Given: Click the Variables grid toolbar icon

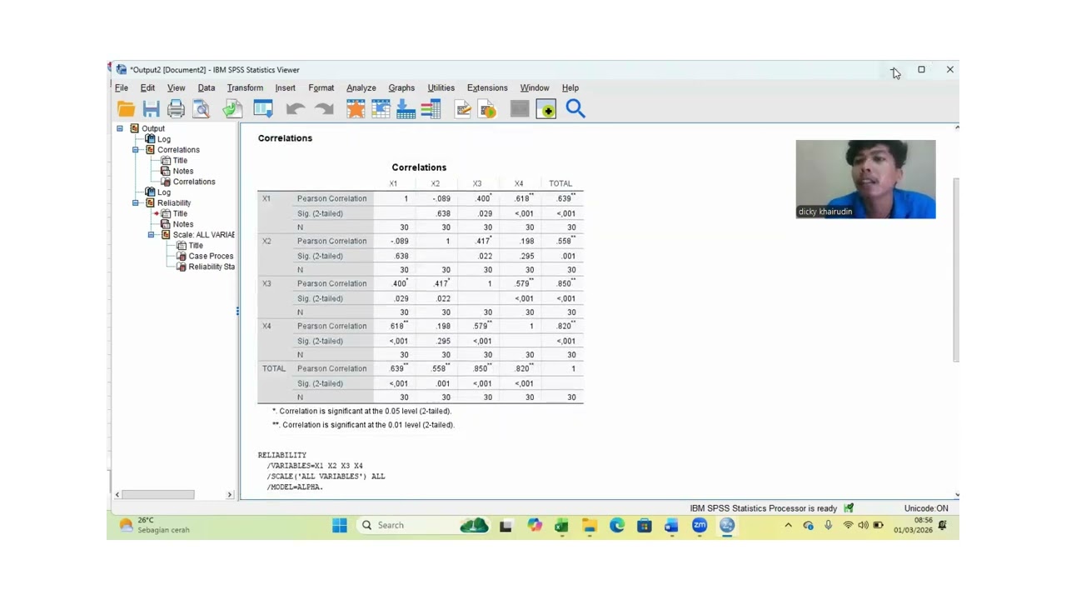Looking at the screenshot, I should tap(431, 108).
